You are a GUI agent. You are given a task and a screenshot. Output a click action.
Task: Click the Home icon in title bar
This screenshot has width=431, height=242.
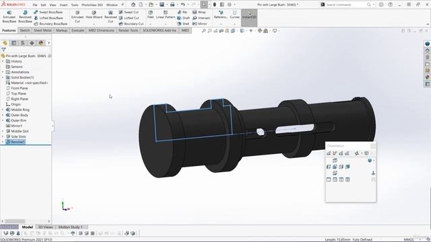pos(133,5)
